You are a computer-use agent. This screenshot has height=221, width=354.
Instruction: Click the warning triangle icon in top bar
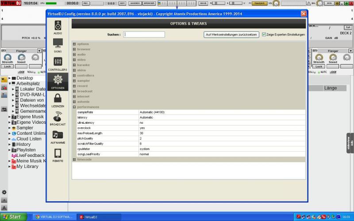coord(308,4)
